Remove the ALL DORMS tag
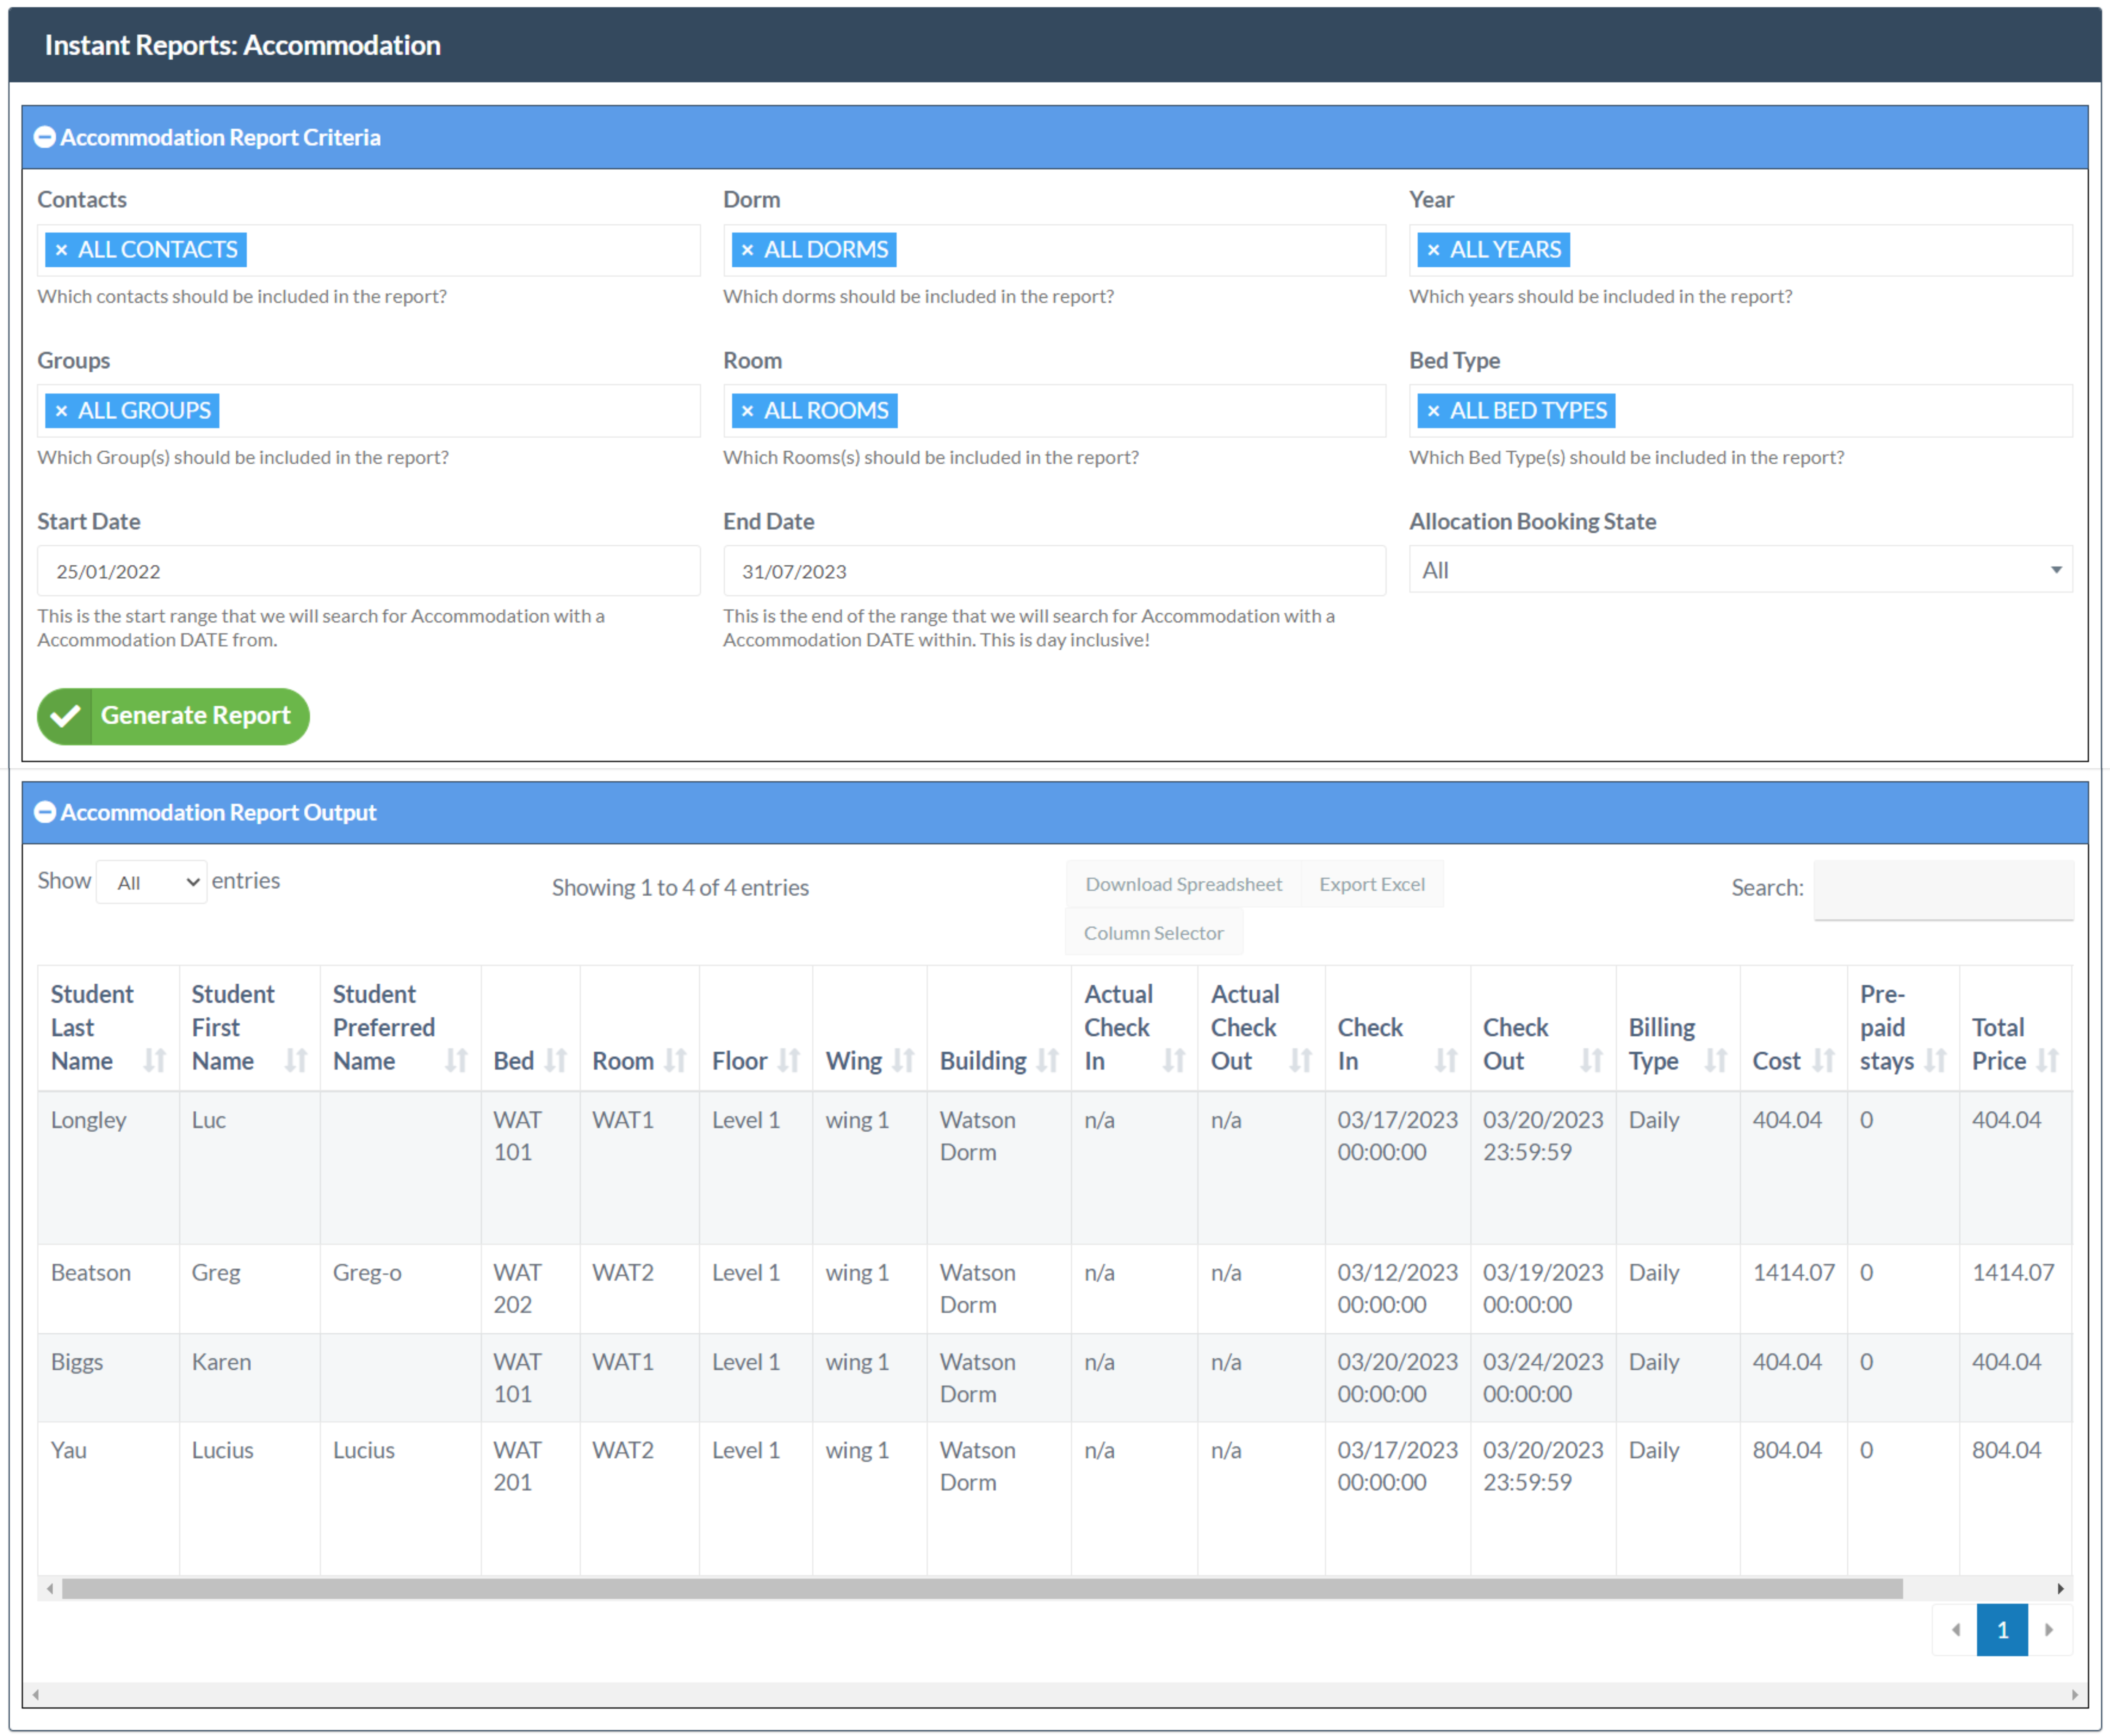This screenshot has width=2110, height=1736. coord(747,250)
